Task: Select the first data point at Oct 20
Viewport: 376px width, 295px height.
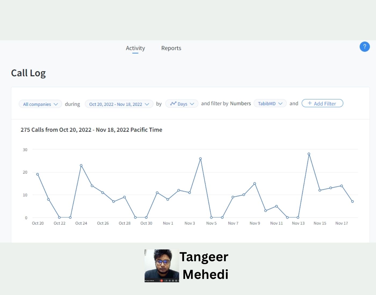Action: [x=38, y=174]
